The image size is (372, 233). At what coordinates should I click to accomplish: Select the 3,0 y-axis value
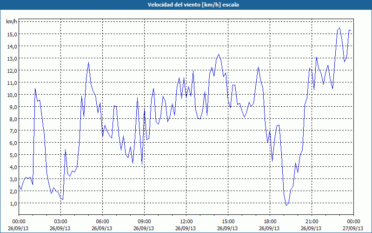tap(13, 179)
